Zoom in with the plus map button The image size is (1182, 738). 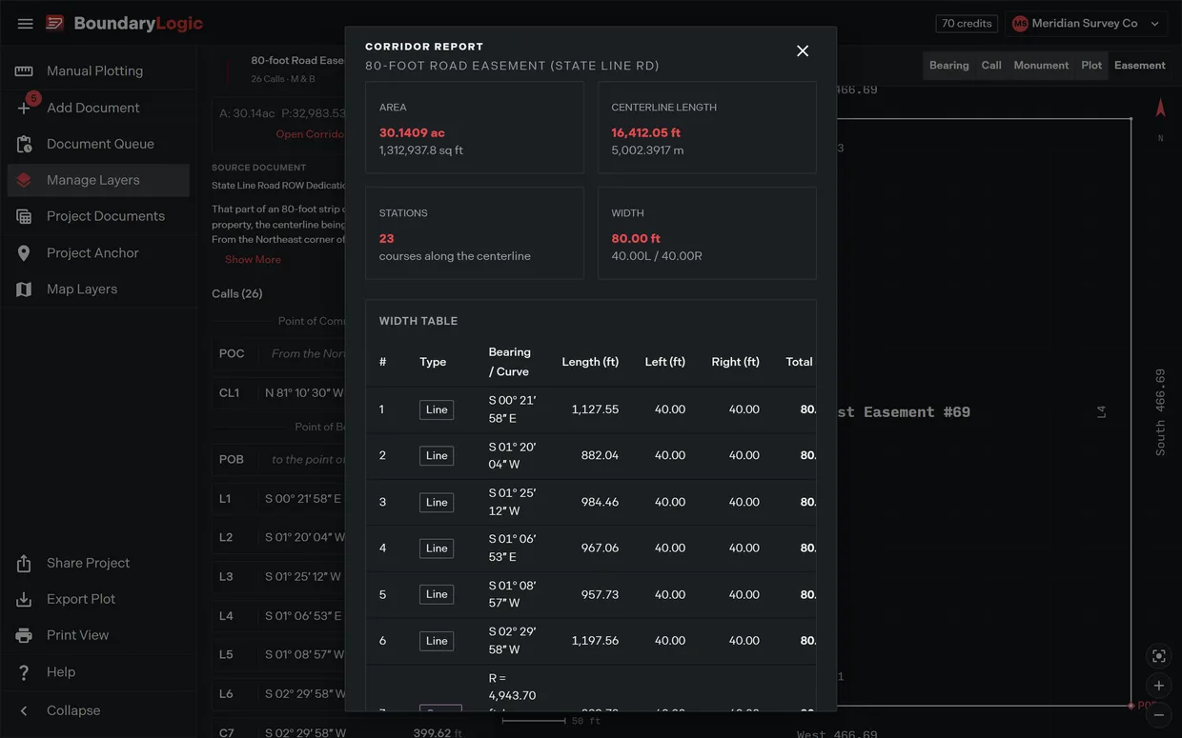1159,686
